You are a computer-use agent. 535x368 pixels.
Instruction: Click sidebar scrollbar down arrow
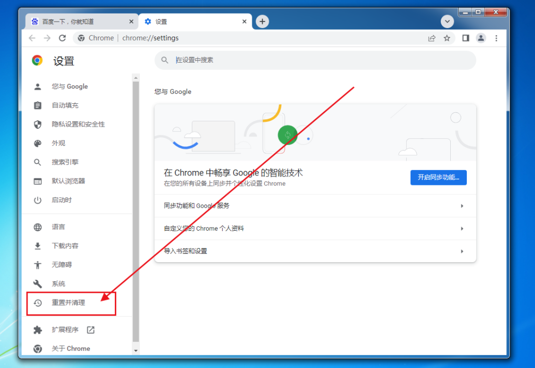(136, 350)
